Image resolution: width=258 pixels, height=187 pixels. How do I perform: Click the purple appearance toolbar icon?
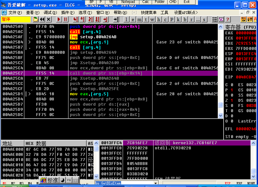click(x=221, y=19)
